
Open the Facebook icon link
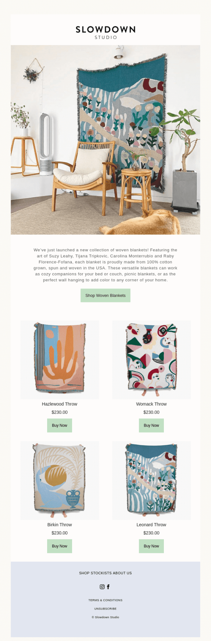click(108, 587)
